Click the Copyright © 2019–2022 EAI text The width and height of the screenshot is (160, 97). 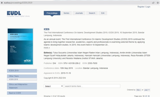point(55,78)
